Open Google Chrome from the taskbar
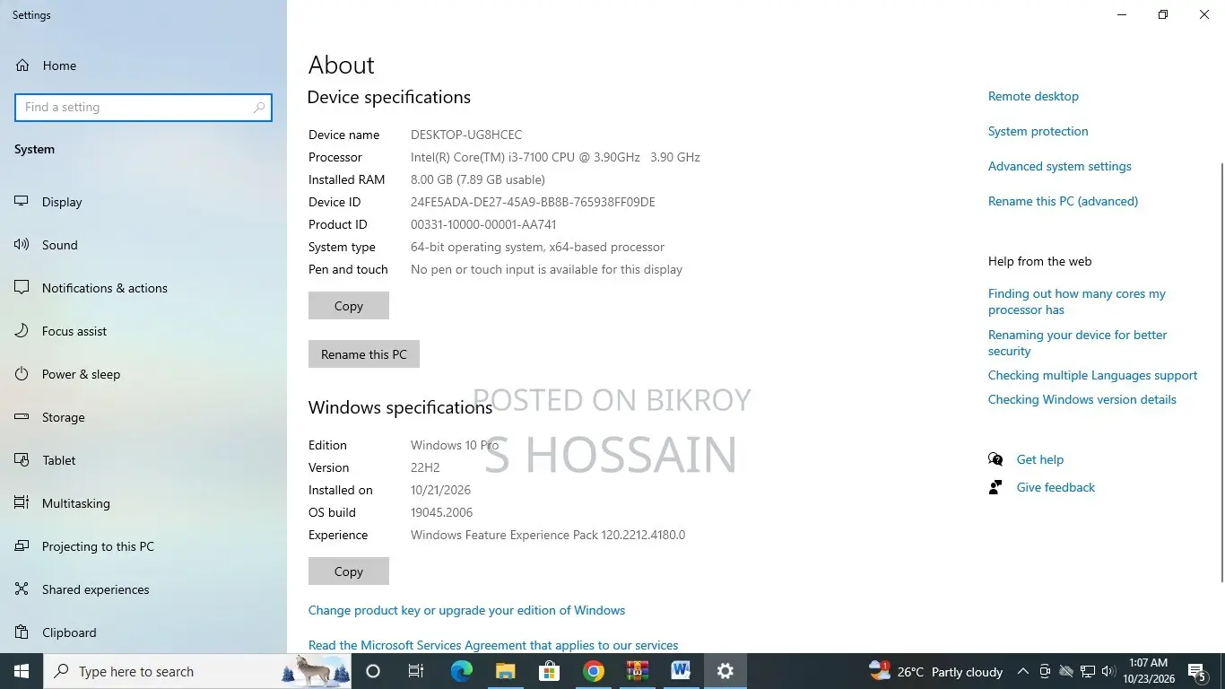 [593, 671]
